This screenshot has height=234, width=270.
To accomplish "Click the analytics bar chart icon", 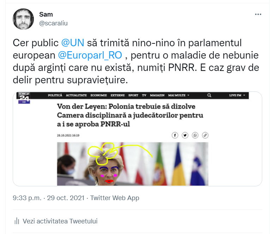I will point(17,221).
